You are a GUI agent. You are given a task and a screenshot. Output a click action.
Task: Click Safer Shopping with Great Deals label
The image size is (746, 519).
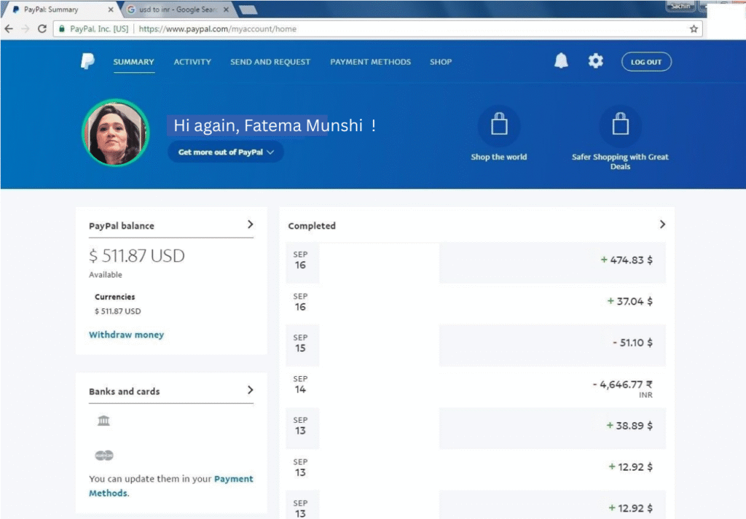pos(621,161)
